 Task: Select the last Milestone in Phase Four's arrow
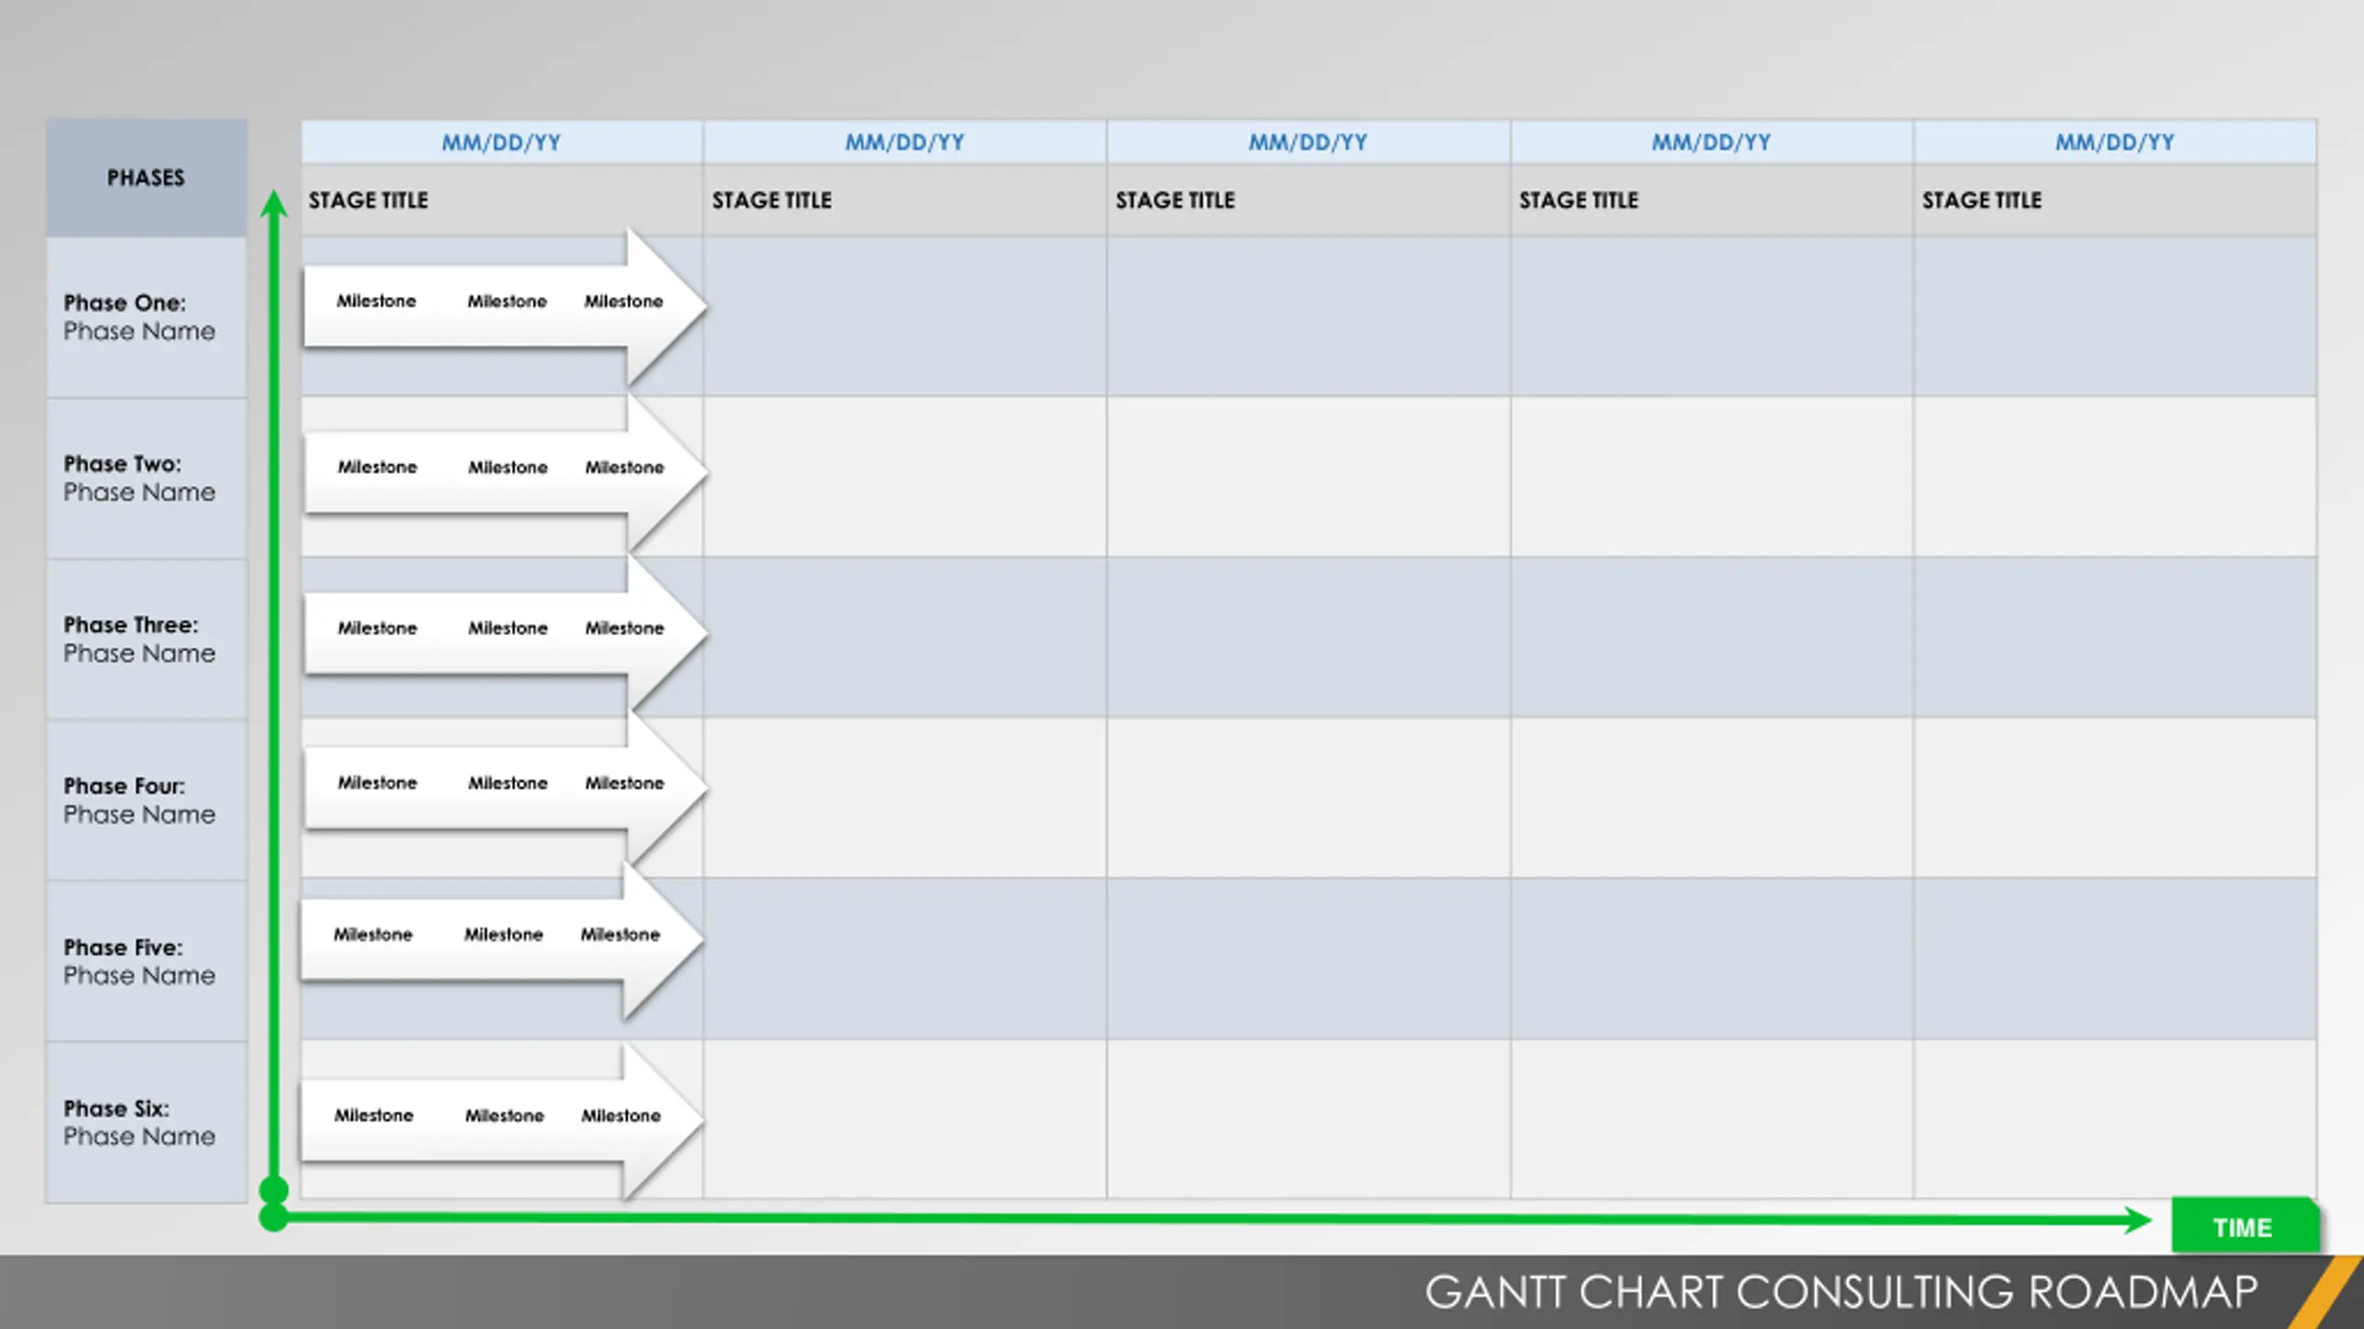624,783
